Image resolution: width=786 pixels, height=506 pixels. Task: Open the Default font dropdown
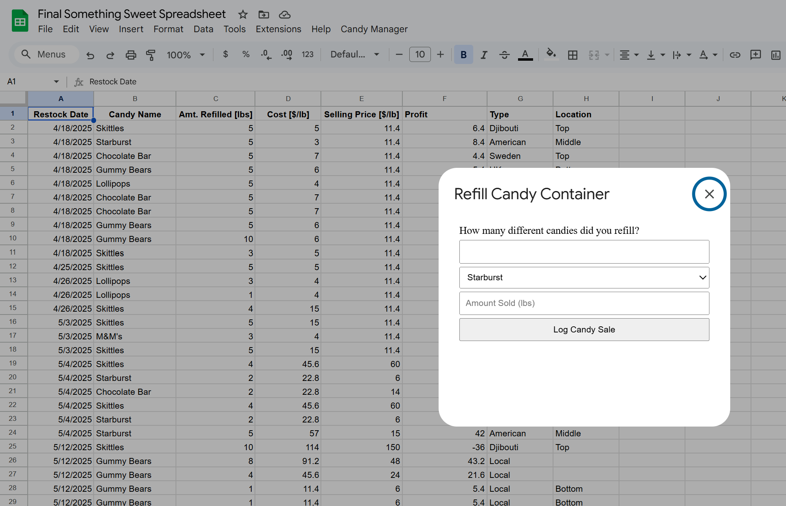tap(355, 55)
